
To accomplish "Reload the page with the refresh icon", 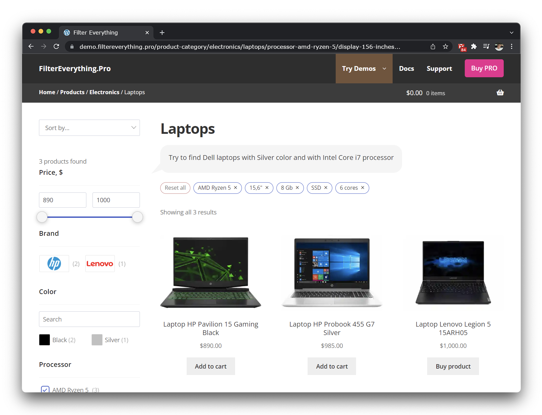I will [x=56, y=46].
